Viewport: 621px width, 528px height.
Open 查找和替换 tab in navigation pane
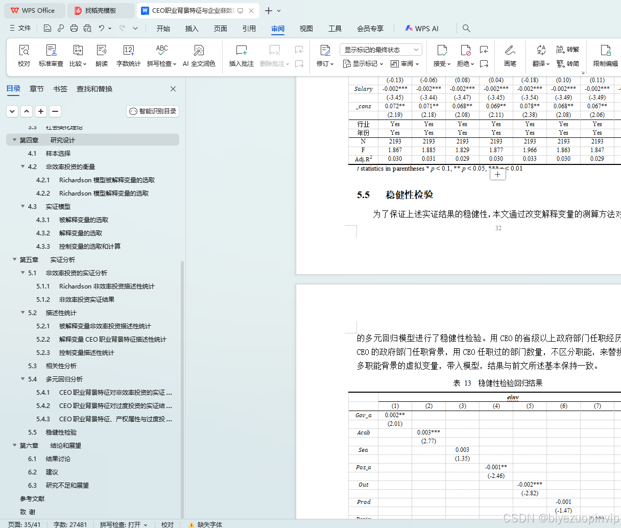(94, 89)
